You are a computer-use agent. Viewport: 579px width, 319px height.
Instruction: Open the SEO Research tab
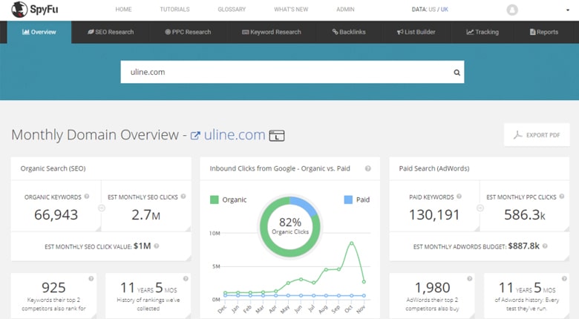click(x=111, y=32)
